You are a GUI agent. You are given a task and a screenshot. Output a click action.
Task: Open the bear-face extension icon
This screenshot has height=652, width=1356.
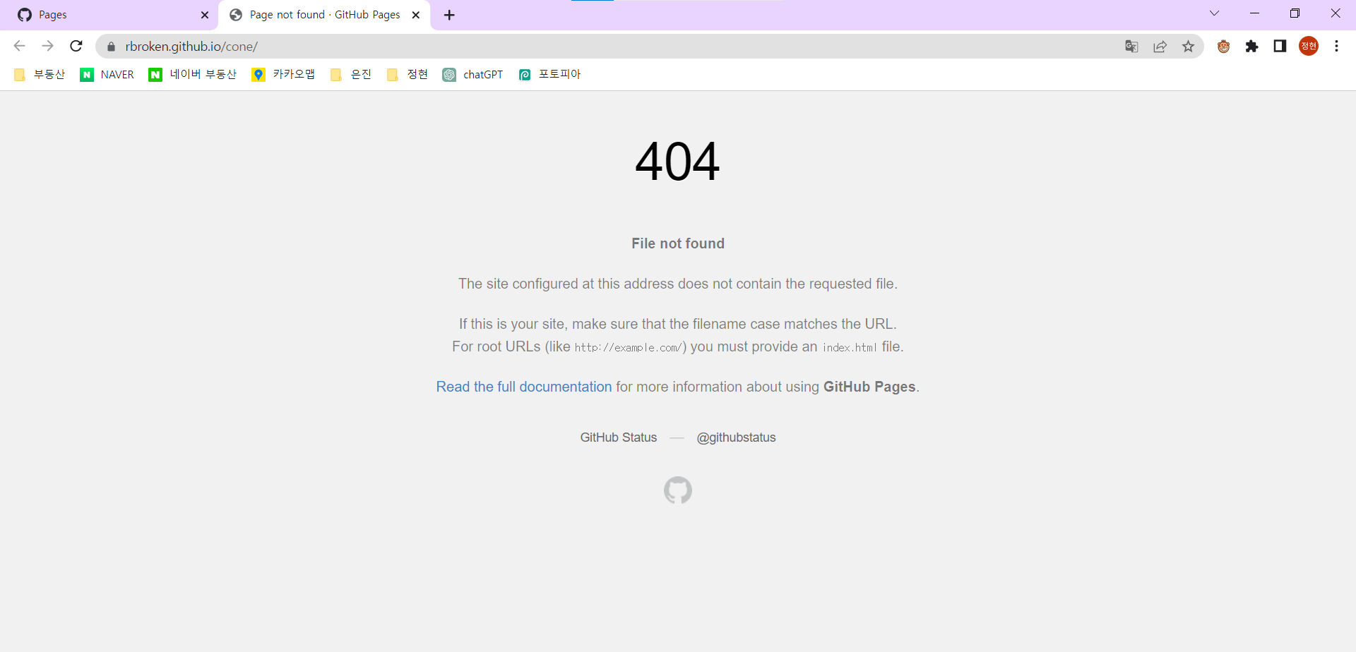point(1224,47)
